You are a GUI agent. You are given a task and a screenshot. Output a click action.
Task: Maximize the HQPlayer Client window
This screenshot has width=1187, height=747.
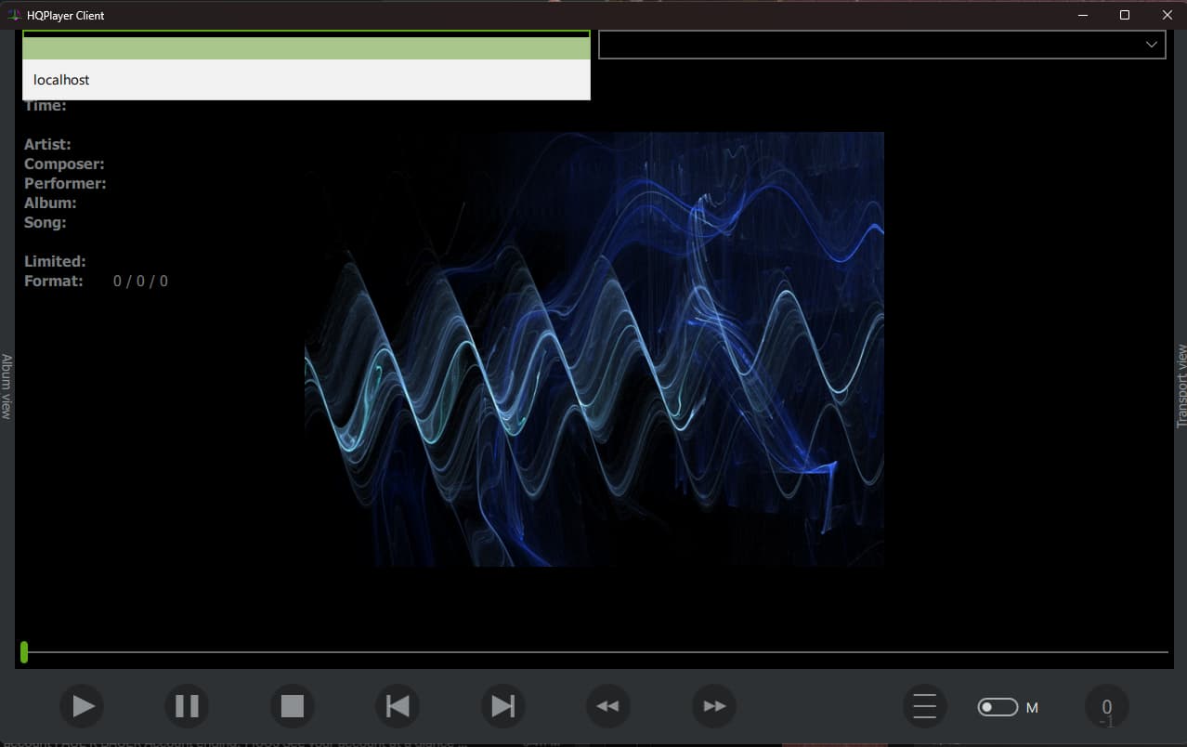pyautogui.click(x=1124, y=15)
